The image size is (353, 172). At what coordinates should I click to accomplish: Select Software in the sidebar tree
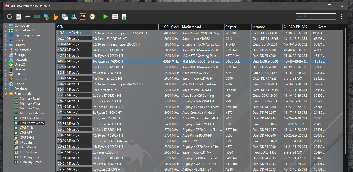click(21, 74)
